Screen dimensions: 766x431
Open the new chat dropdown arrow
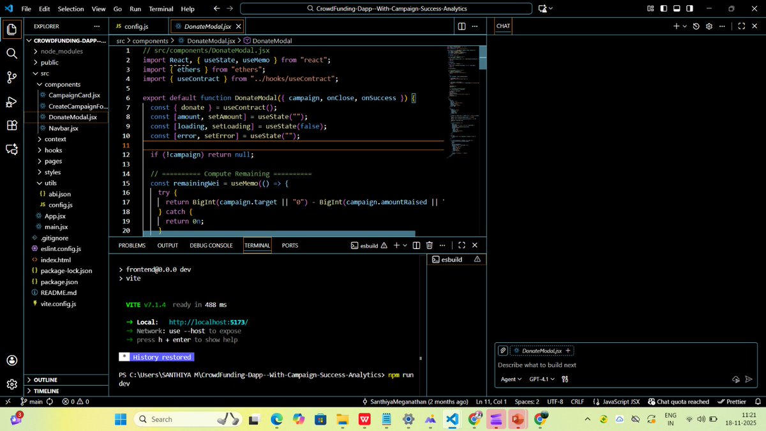coord(685,26)
